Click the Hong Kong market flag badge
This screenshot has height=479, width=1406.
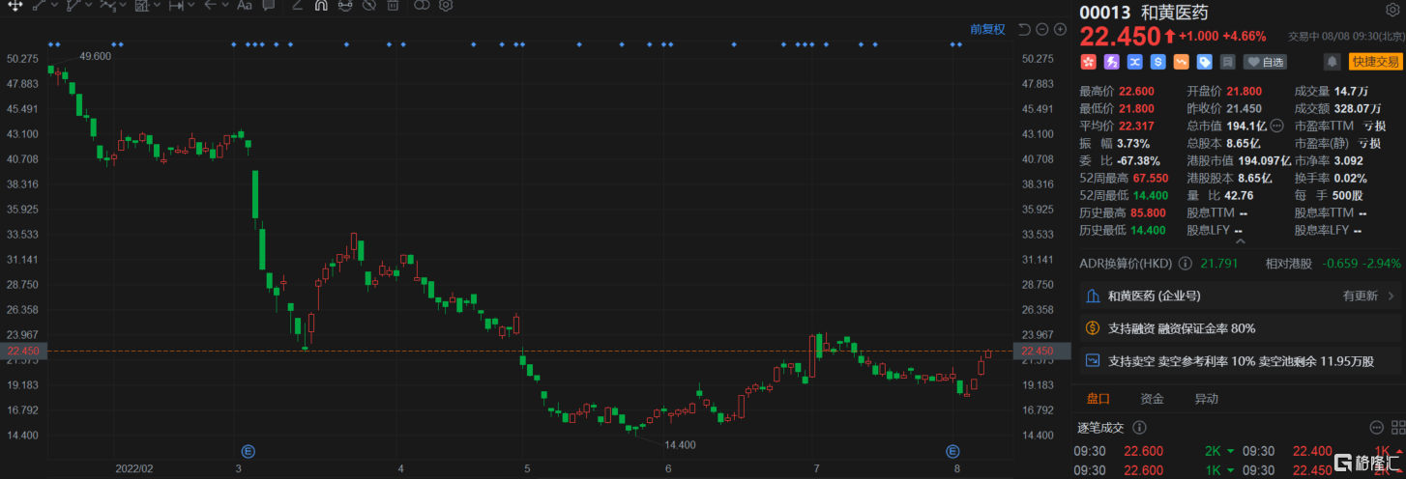[x=1088, y=62]
